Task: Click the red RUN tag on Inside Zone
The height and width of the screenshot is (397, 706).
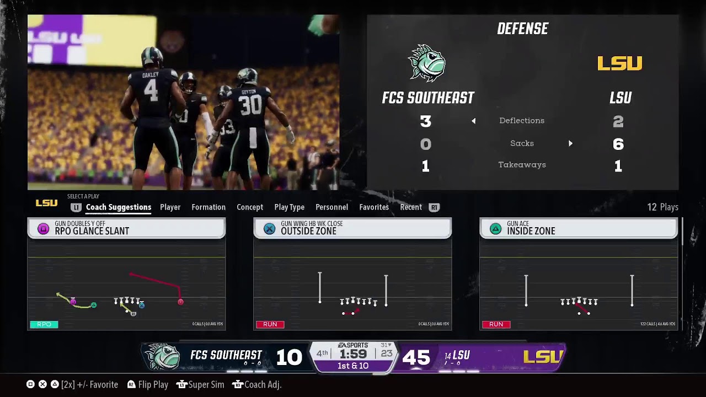Action: click(x=496, y=324)
